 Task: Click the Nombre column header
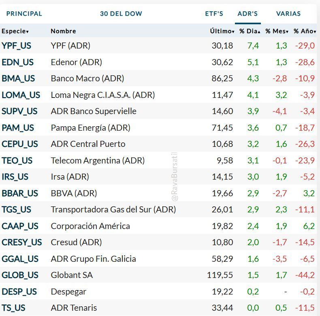pos(63,31)
